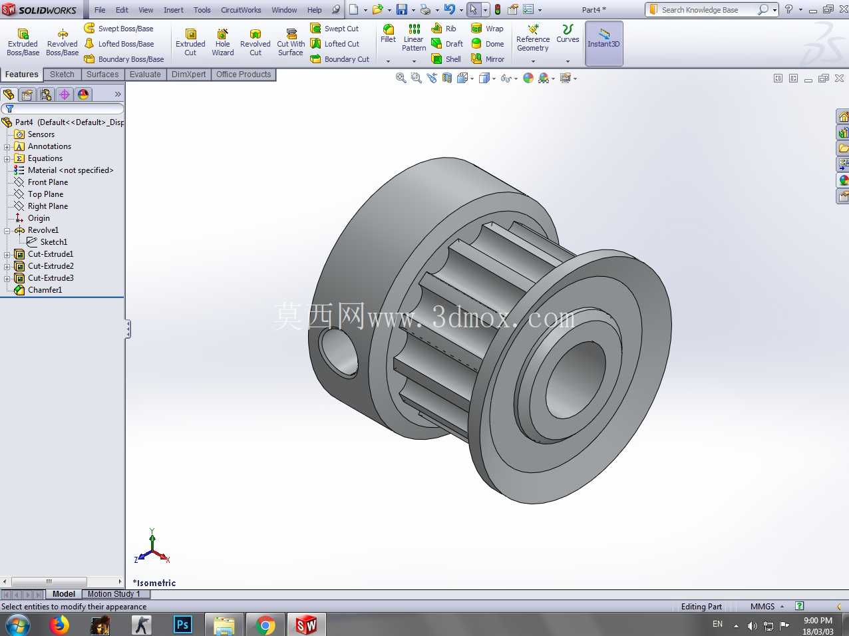
Task: Open the Insert menu
Action: click(174, 10)
